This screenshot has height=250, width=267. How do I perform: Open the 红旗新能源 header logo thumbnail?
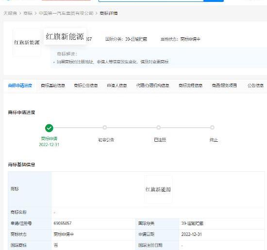27,42
